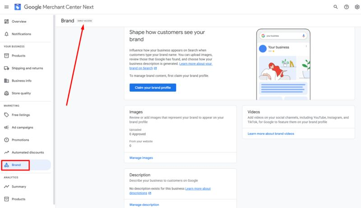Open the Manage images link
Image resolution: width=361 pixels, height=208 pixels.
(141, 158)
